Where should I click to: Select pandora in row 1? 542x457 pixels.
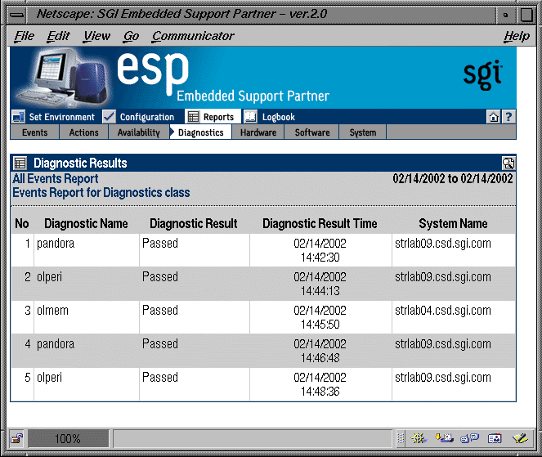pos(56,244)
